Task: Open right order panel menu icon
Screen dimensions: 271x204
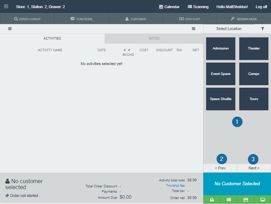Action: click(x=194, y=29)
